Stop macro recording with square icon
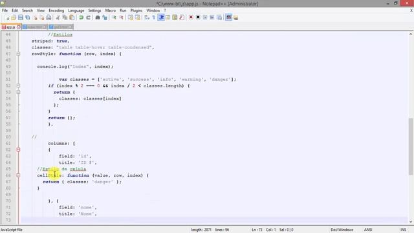The image size is (414, 233). click(x=198, y=17)
